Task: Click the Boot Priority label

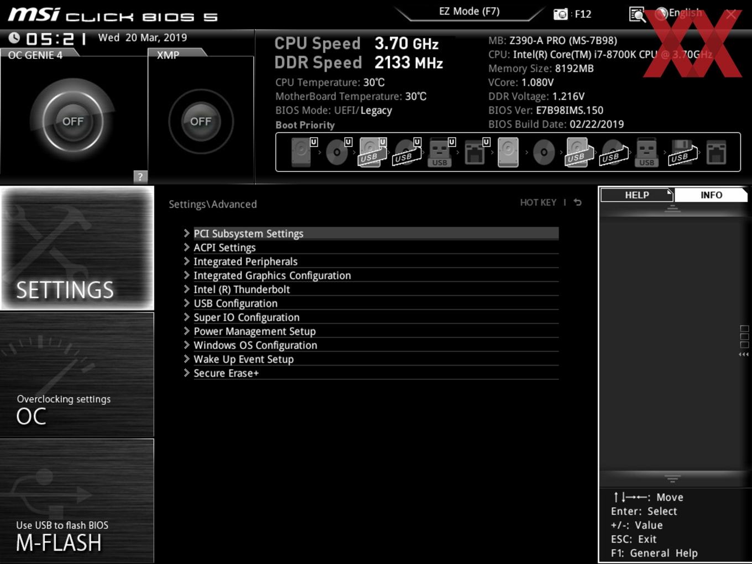Action: click(305, 125)
